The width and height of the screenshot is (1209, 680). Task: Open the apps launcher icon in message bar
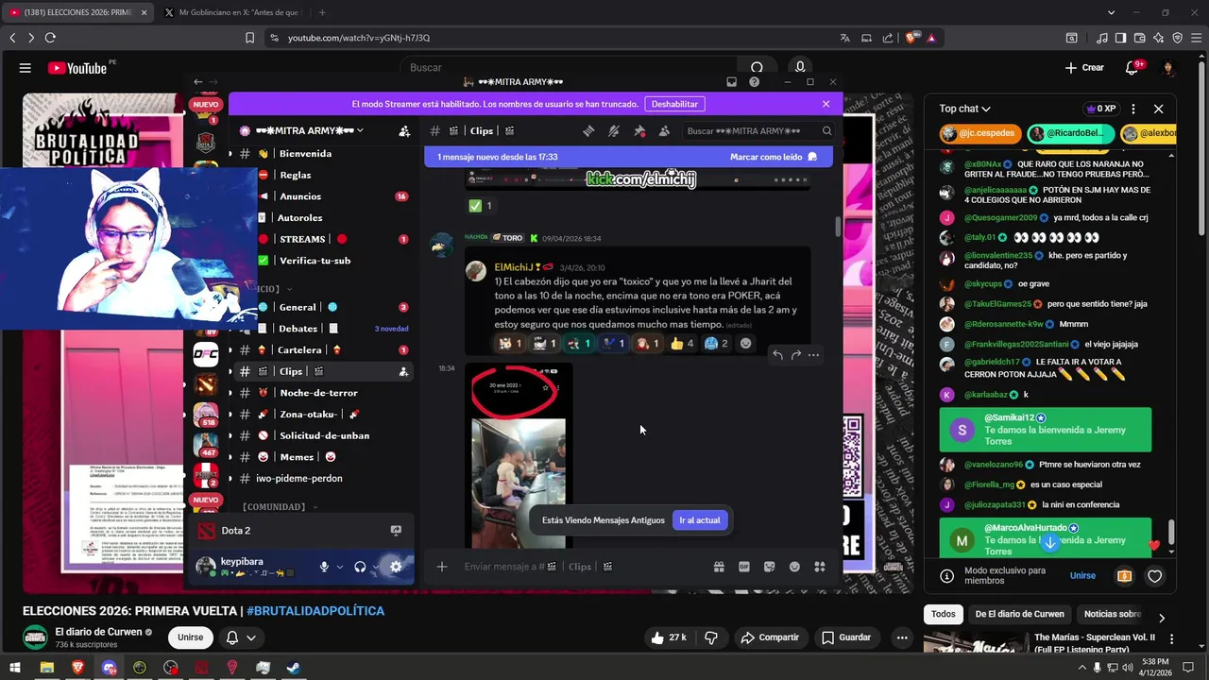pos(820,567)
